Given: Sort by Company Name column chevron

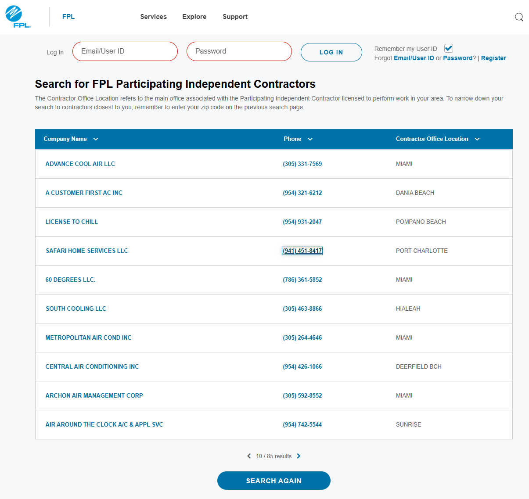Looking at the screenshot, I should [x=96, y=139].
